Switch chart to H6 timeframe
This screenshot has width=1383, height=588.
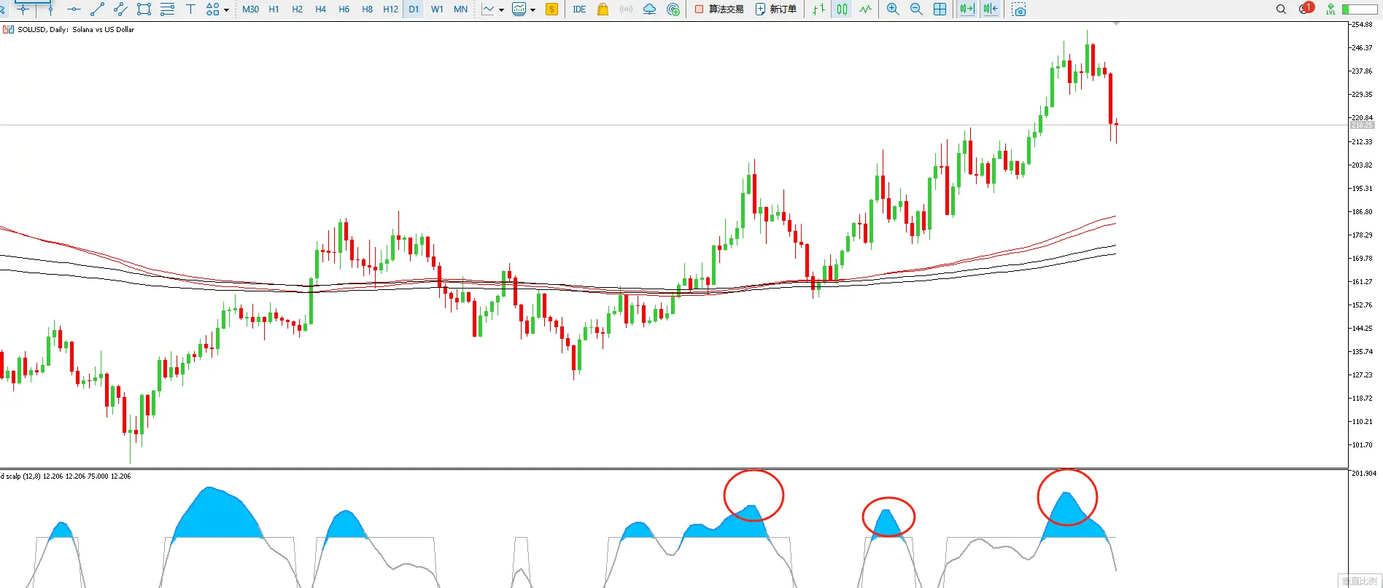344,9
